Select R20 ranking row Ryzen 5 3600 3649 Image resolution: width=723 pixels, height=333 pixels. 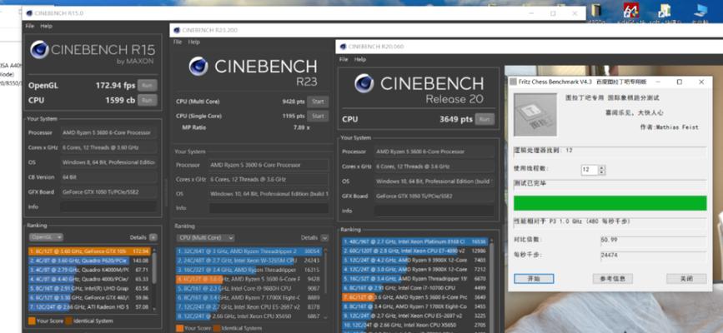tap(414, 297)
